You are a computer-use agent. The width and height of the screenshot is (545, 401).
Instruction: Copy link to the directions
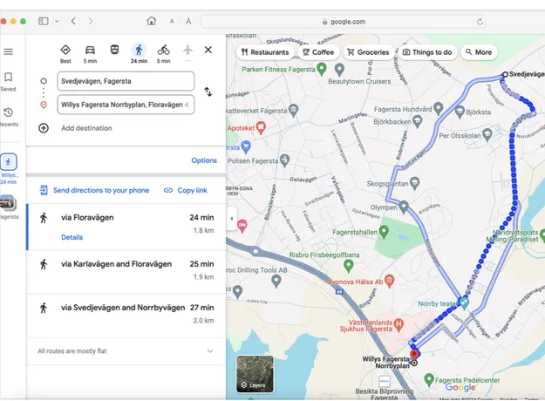click(x=185, y=190)
